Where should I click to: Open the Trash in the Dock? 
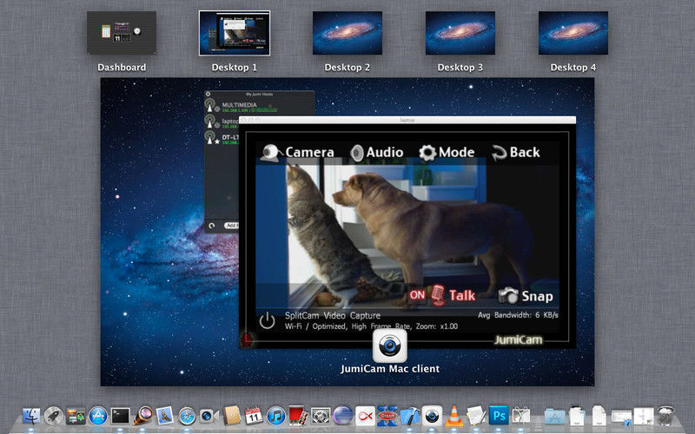[x=665, y=417]
